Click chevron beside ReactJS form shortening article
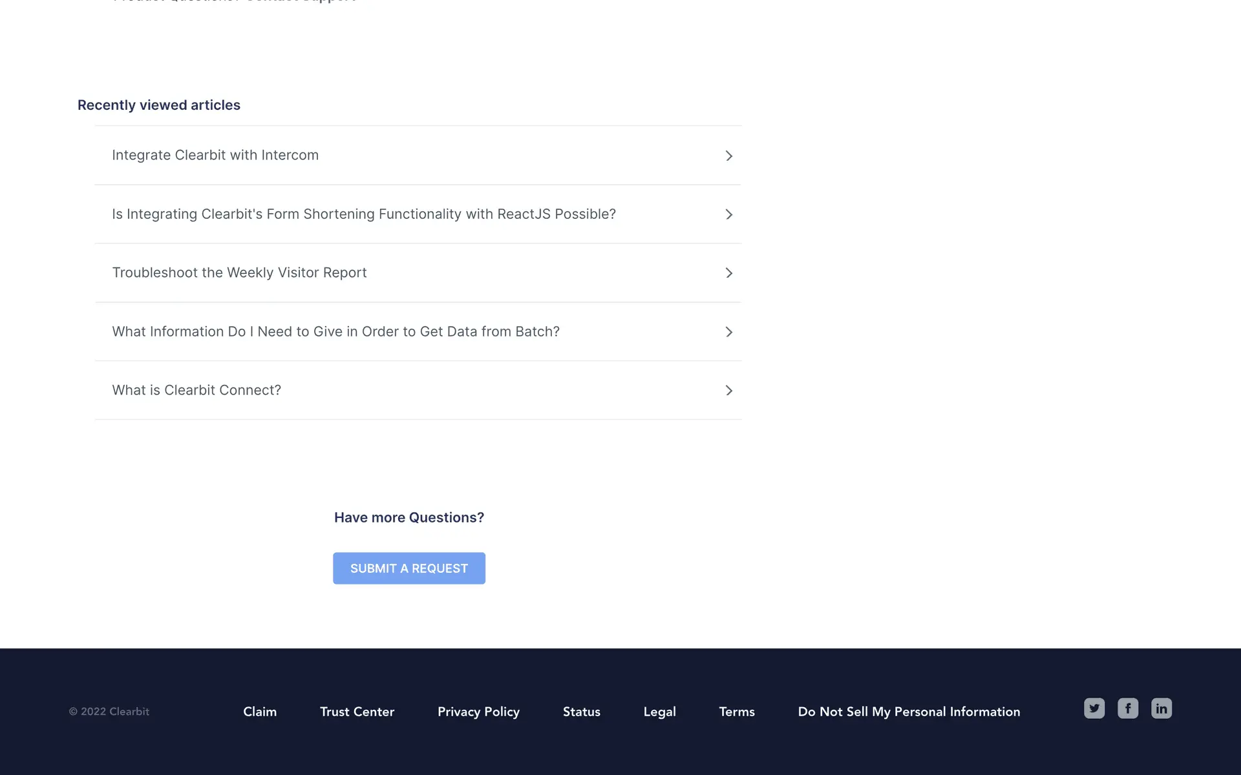This screenshot has height=775, width=1241. 728,214
